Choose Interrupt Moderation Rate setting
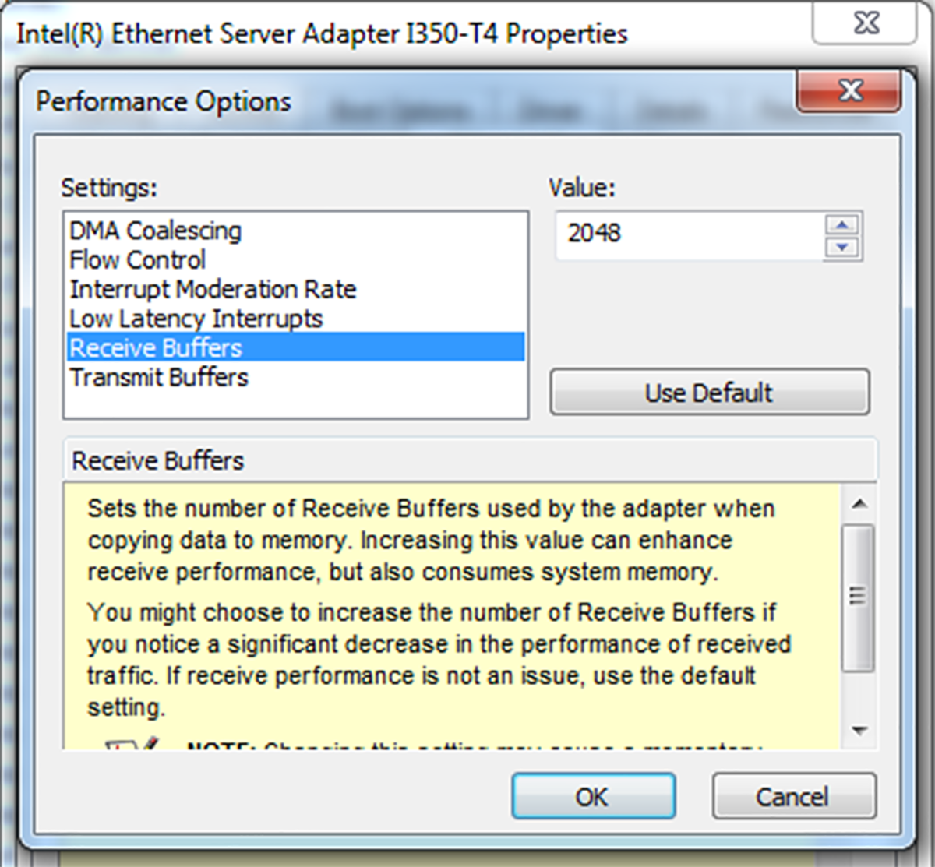Image resolution: width=935 pixels, height=867 pixels. click(x=295, y=289)
